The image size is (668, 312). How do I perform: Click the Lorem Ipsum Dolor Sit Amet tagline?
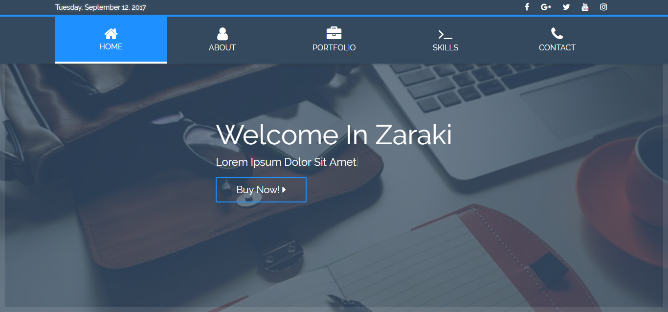tap(286, 162)
